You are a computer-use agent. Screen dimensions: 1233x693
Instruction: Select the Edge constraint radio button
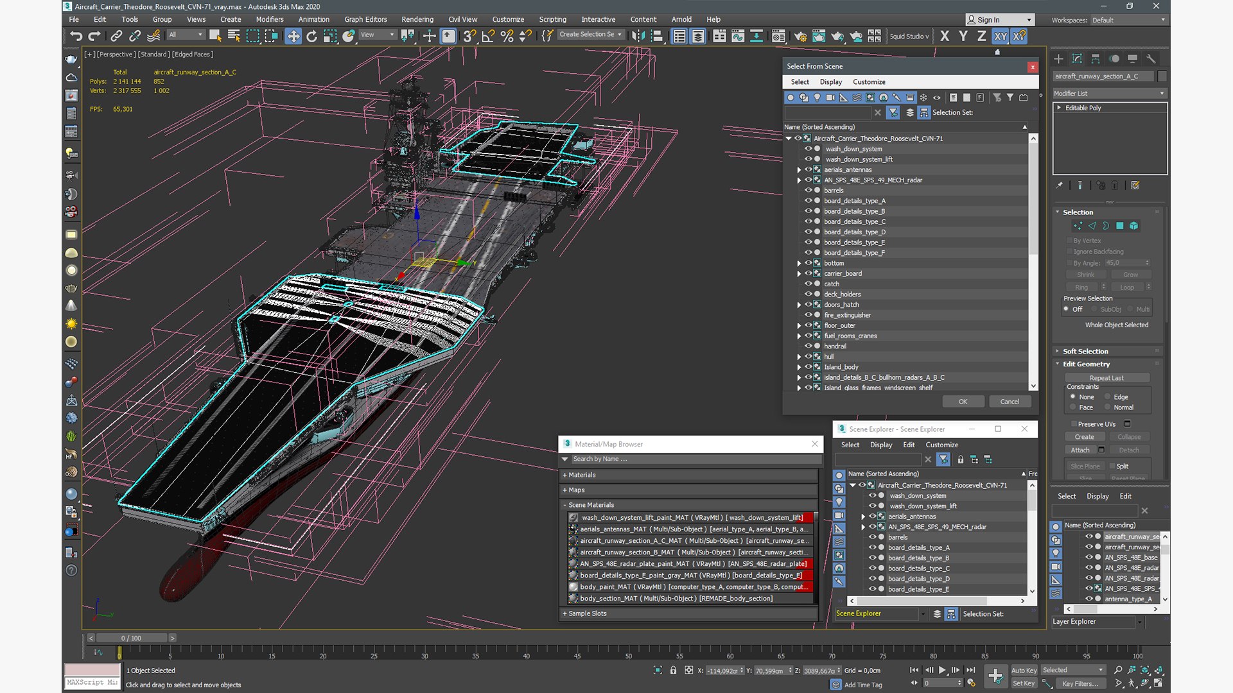point(1107,397)
